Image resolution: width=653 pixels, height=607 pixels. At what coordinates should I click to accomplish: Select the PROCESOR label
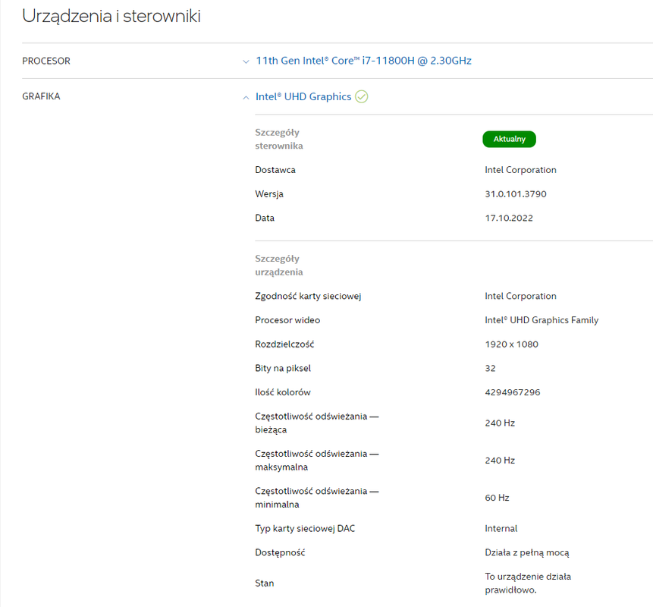point(46,61)
